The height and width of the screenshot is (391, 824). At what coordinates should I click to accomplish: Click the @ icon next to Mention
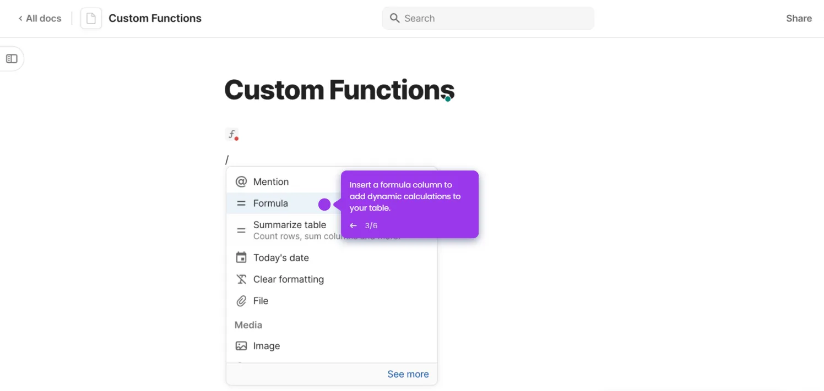(241, 181)
